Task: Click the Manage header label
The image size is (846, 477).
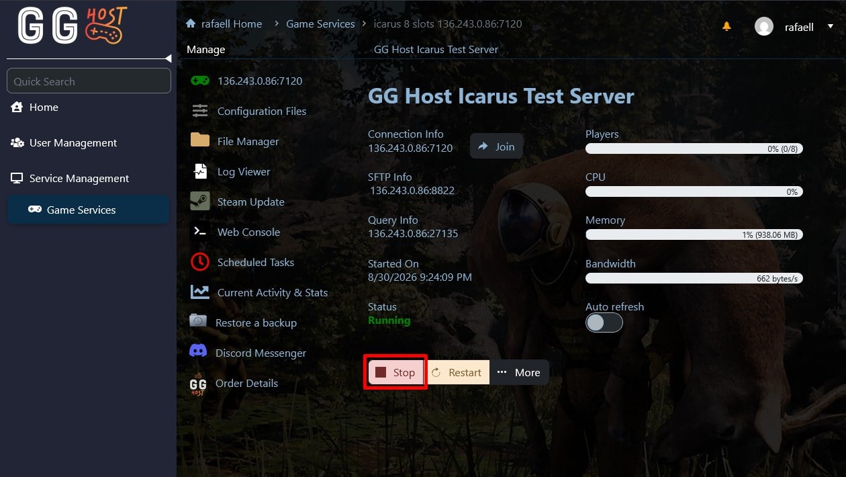Action: (x=205, y=49)
